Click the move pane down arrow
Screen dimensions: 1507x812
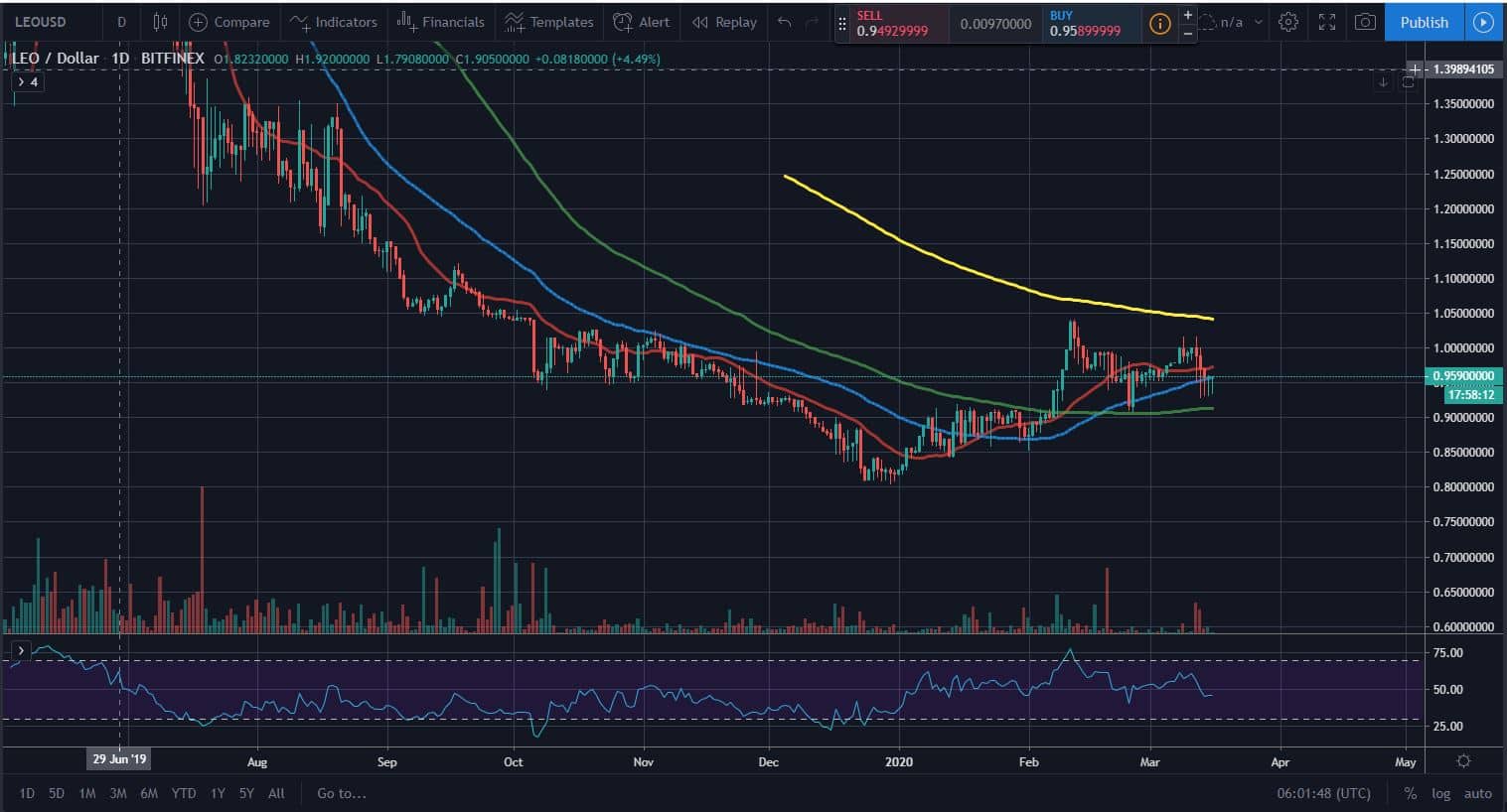[1383, 82]
